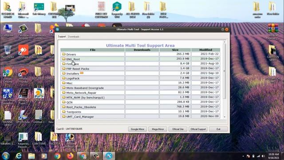Open the Moto_Network_Repair folder

pos(140,92)
